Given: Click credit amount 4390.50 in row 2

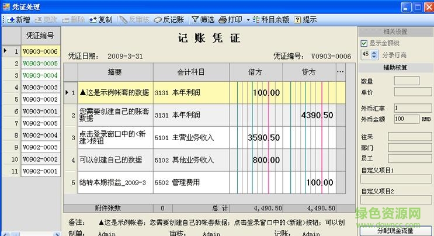Looking at the screenshot, I should (x=309, y=115).
